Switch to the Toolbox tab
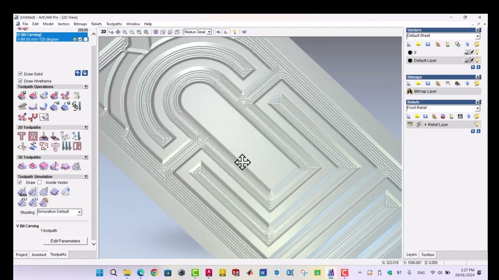 (x=428, y=255)
